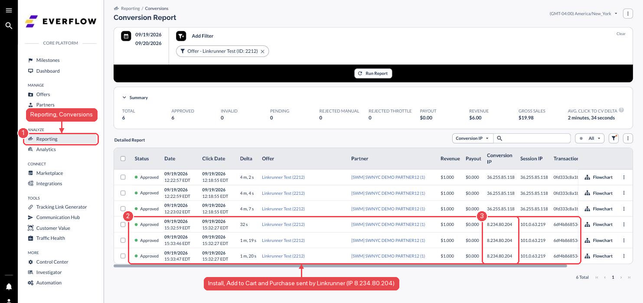Check the row dated 12:23:02 EDT
This screenshot has height=303, width=643.
tap(123, 209)
